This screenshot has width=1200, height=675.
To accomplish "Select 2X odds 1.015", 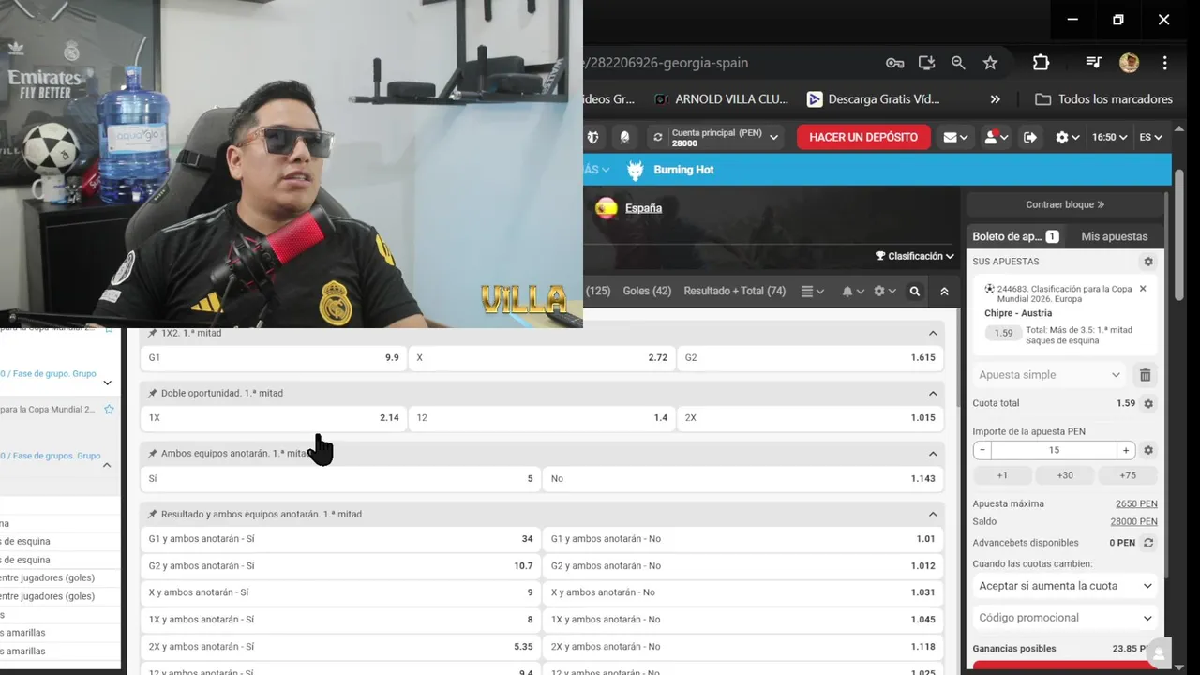I will 811,417.
